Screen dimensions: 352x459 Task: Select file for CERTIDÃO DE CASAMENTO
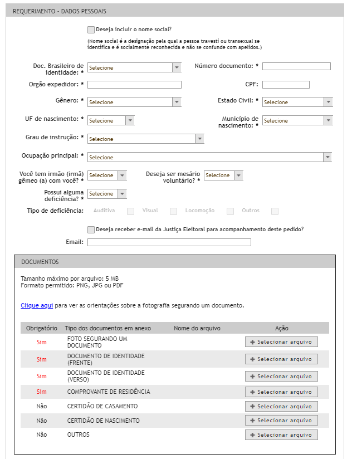pyautogui.click(x=281, y=406)
